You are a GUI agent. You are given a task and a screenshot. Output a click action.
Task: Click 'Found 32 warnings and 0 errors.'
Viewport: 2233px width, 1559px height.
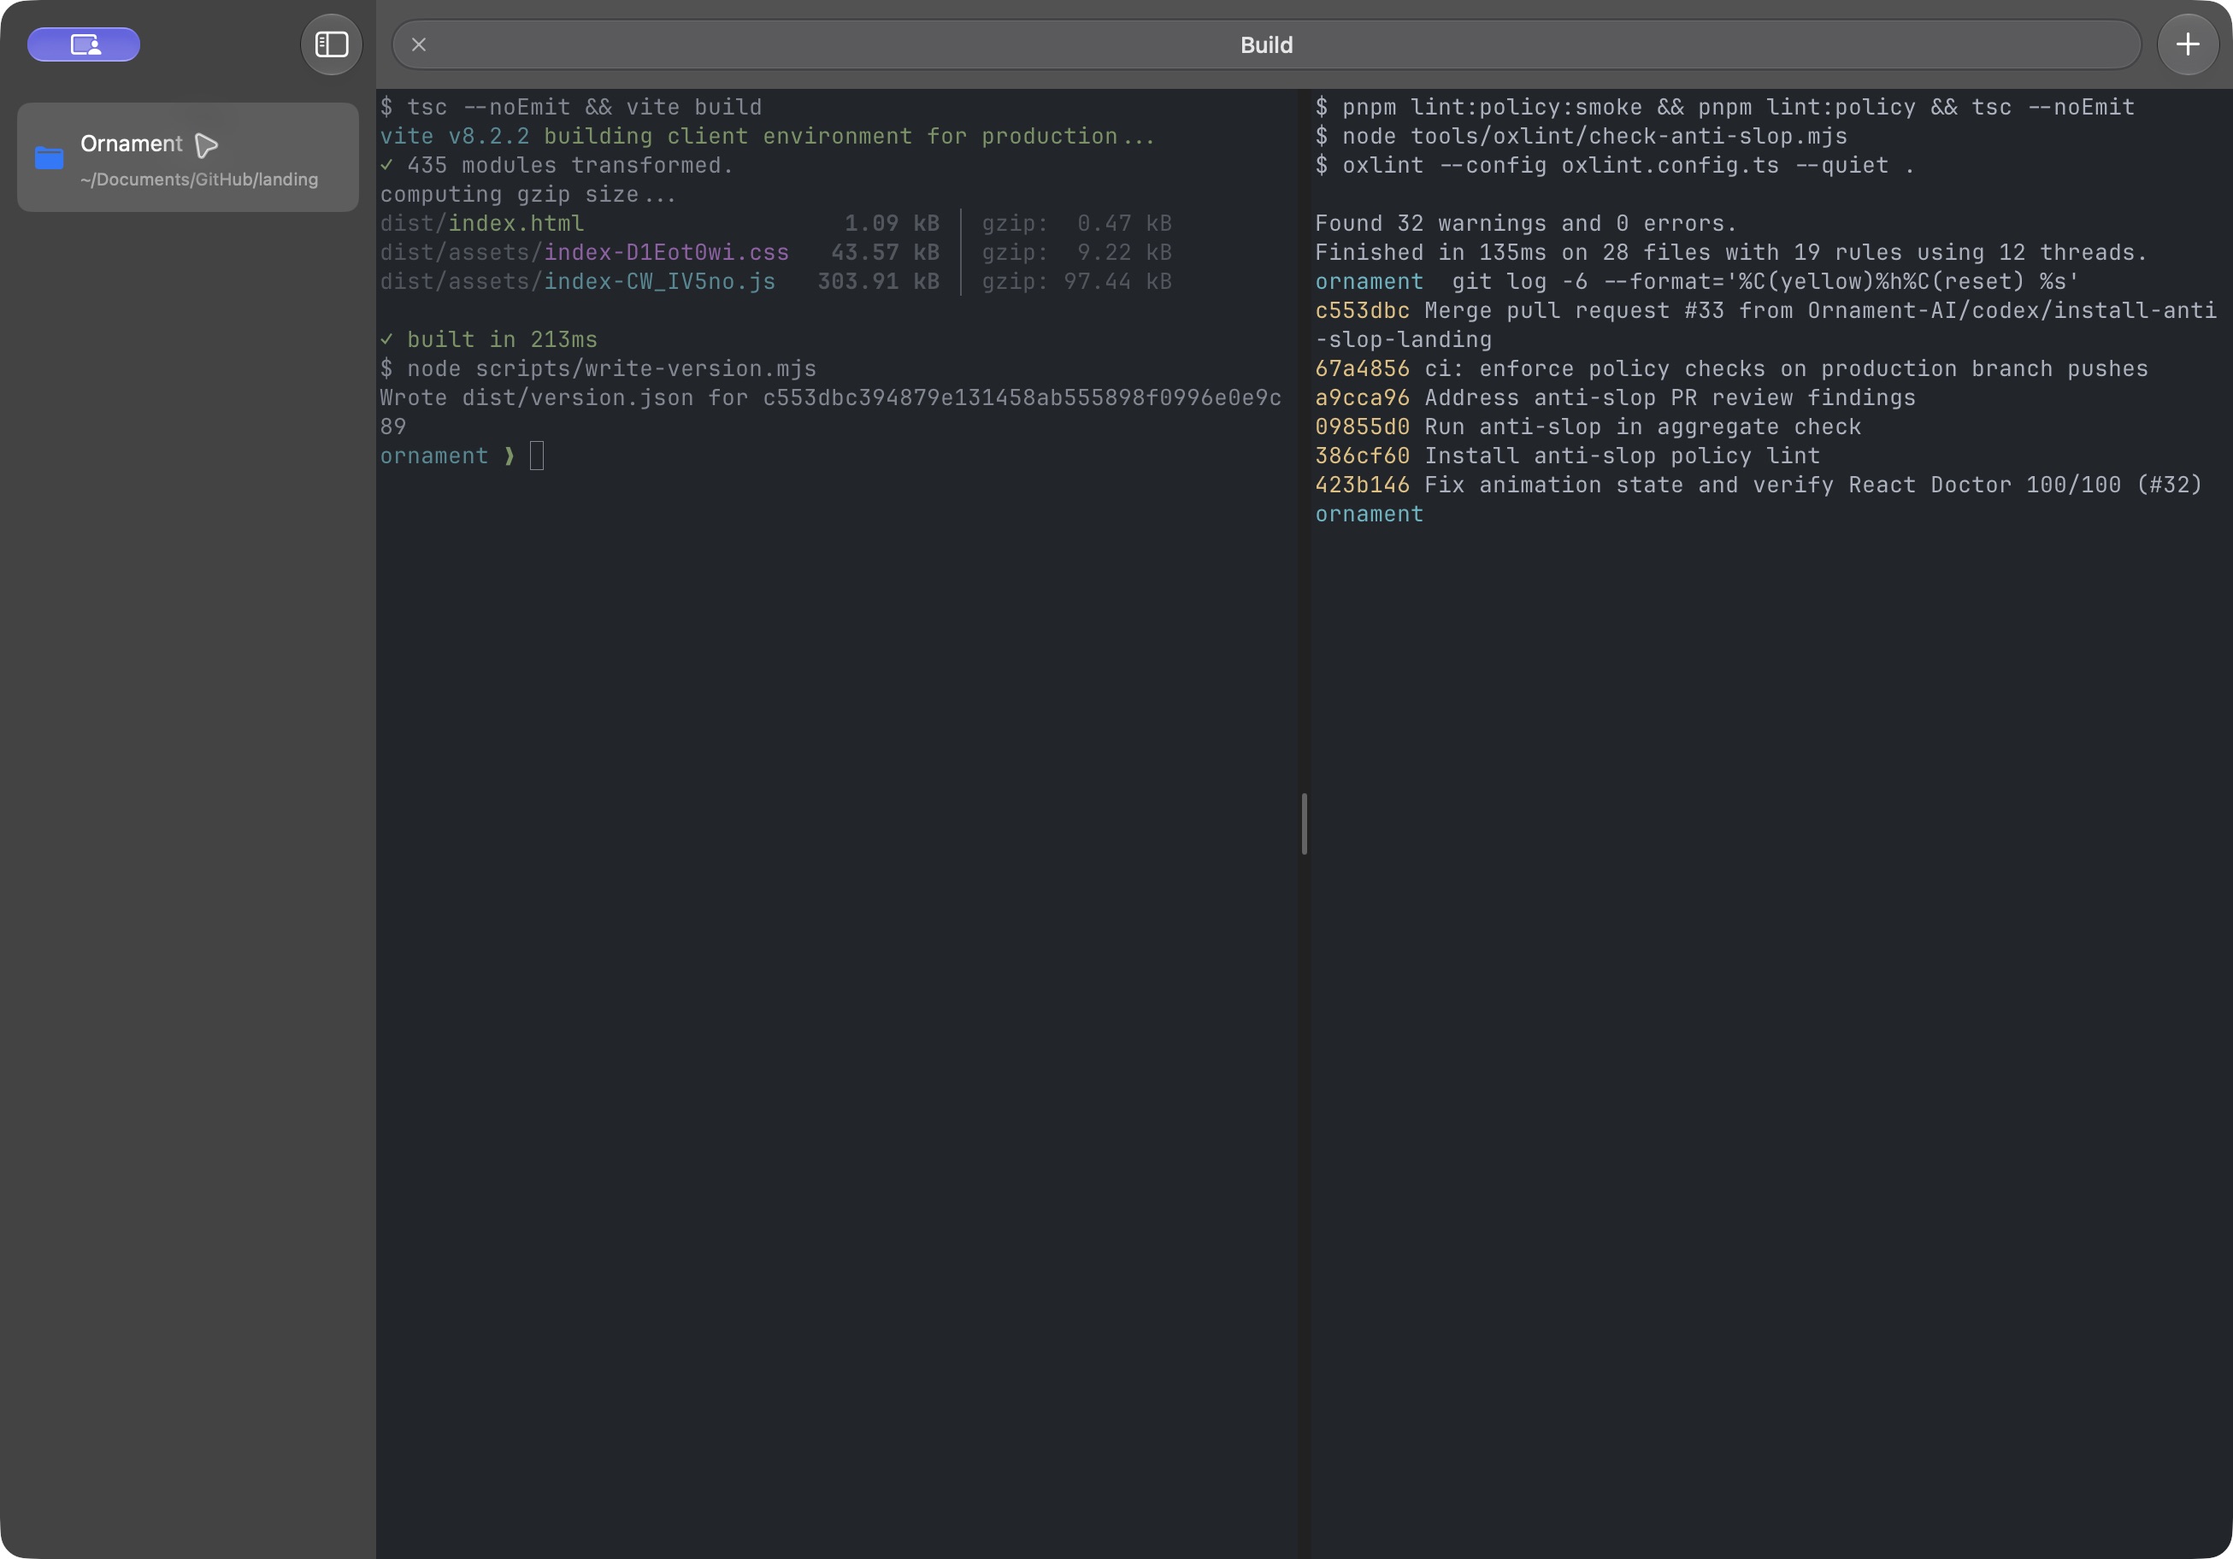pyautogui.click(x=1526, y=224)
